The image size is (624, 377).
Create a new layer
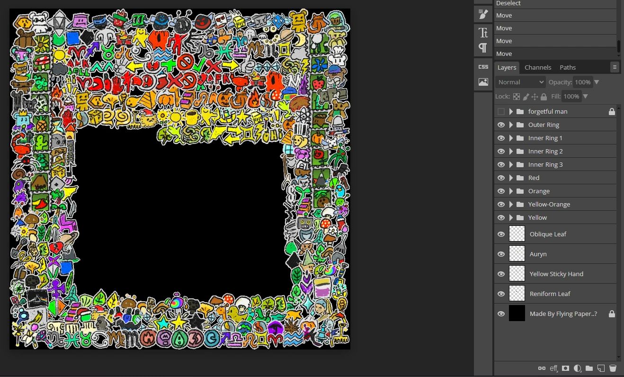pyautogui.click(x=601, y=368)
